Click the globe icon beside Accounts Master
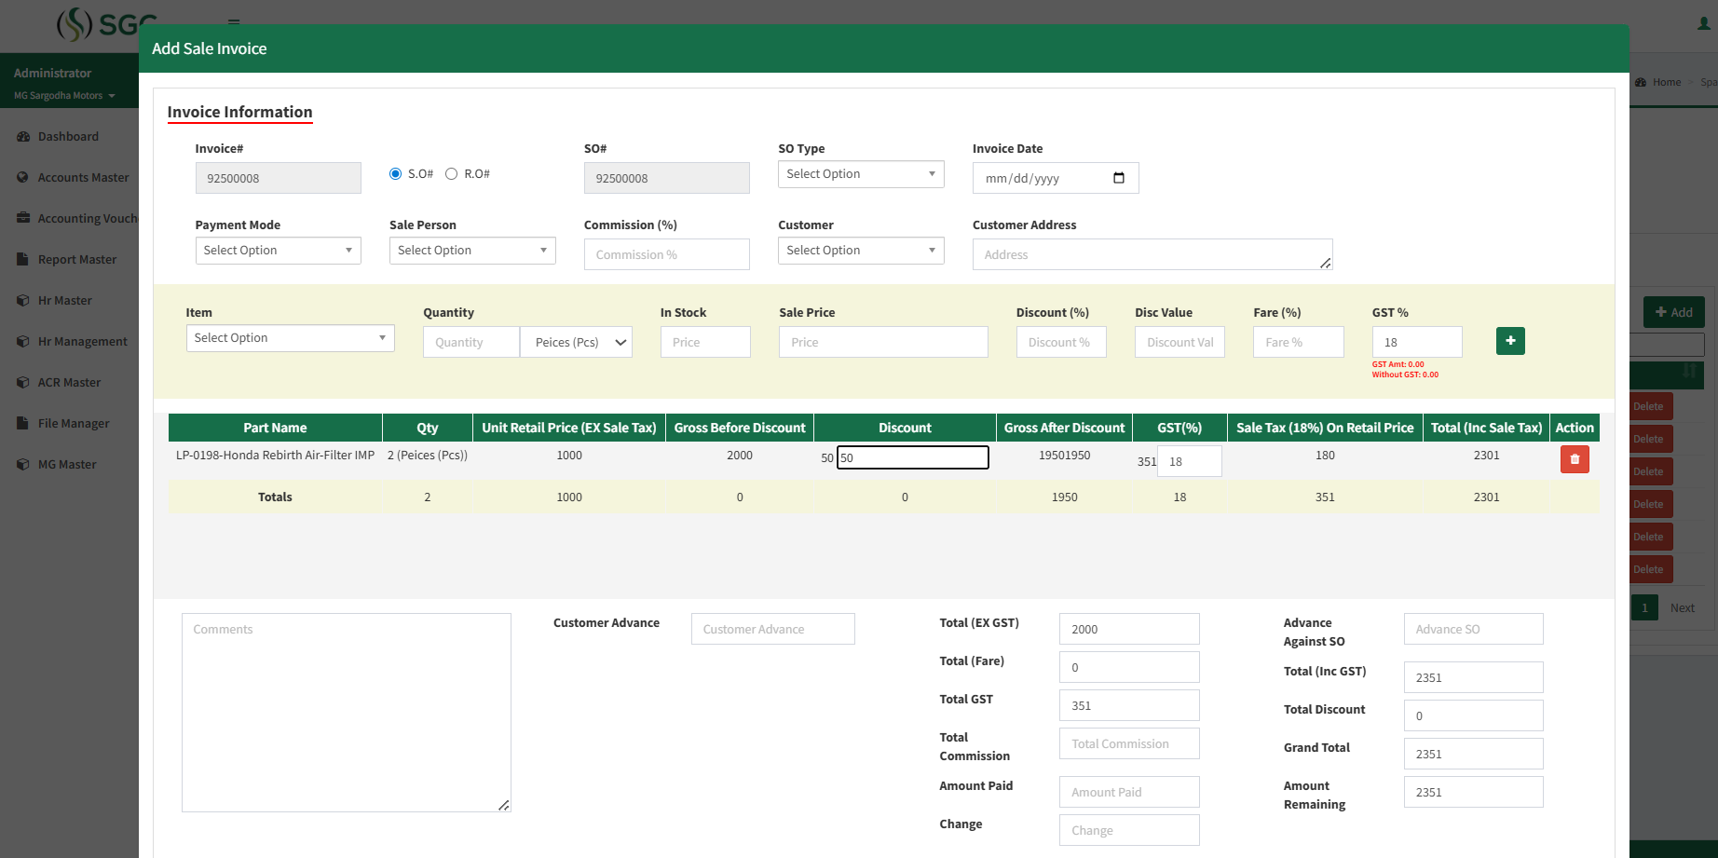Image resolution: width=1718 pixels, height=858 pixels. click(x=22, y=177)
